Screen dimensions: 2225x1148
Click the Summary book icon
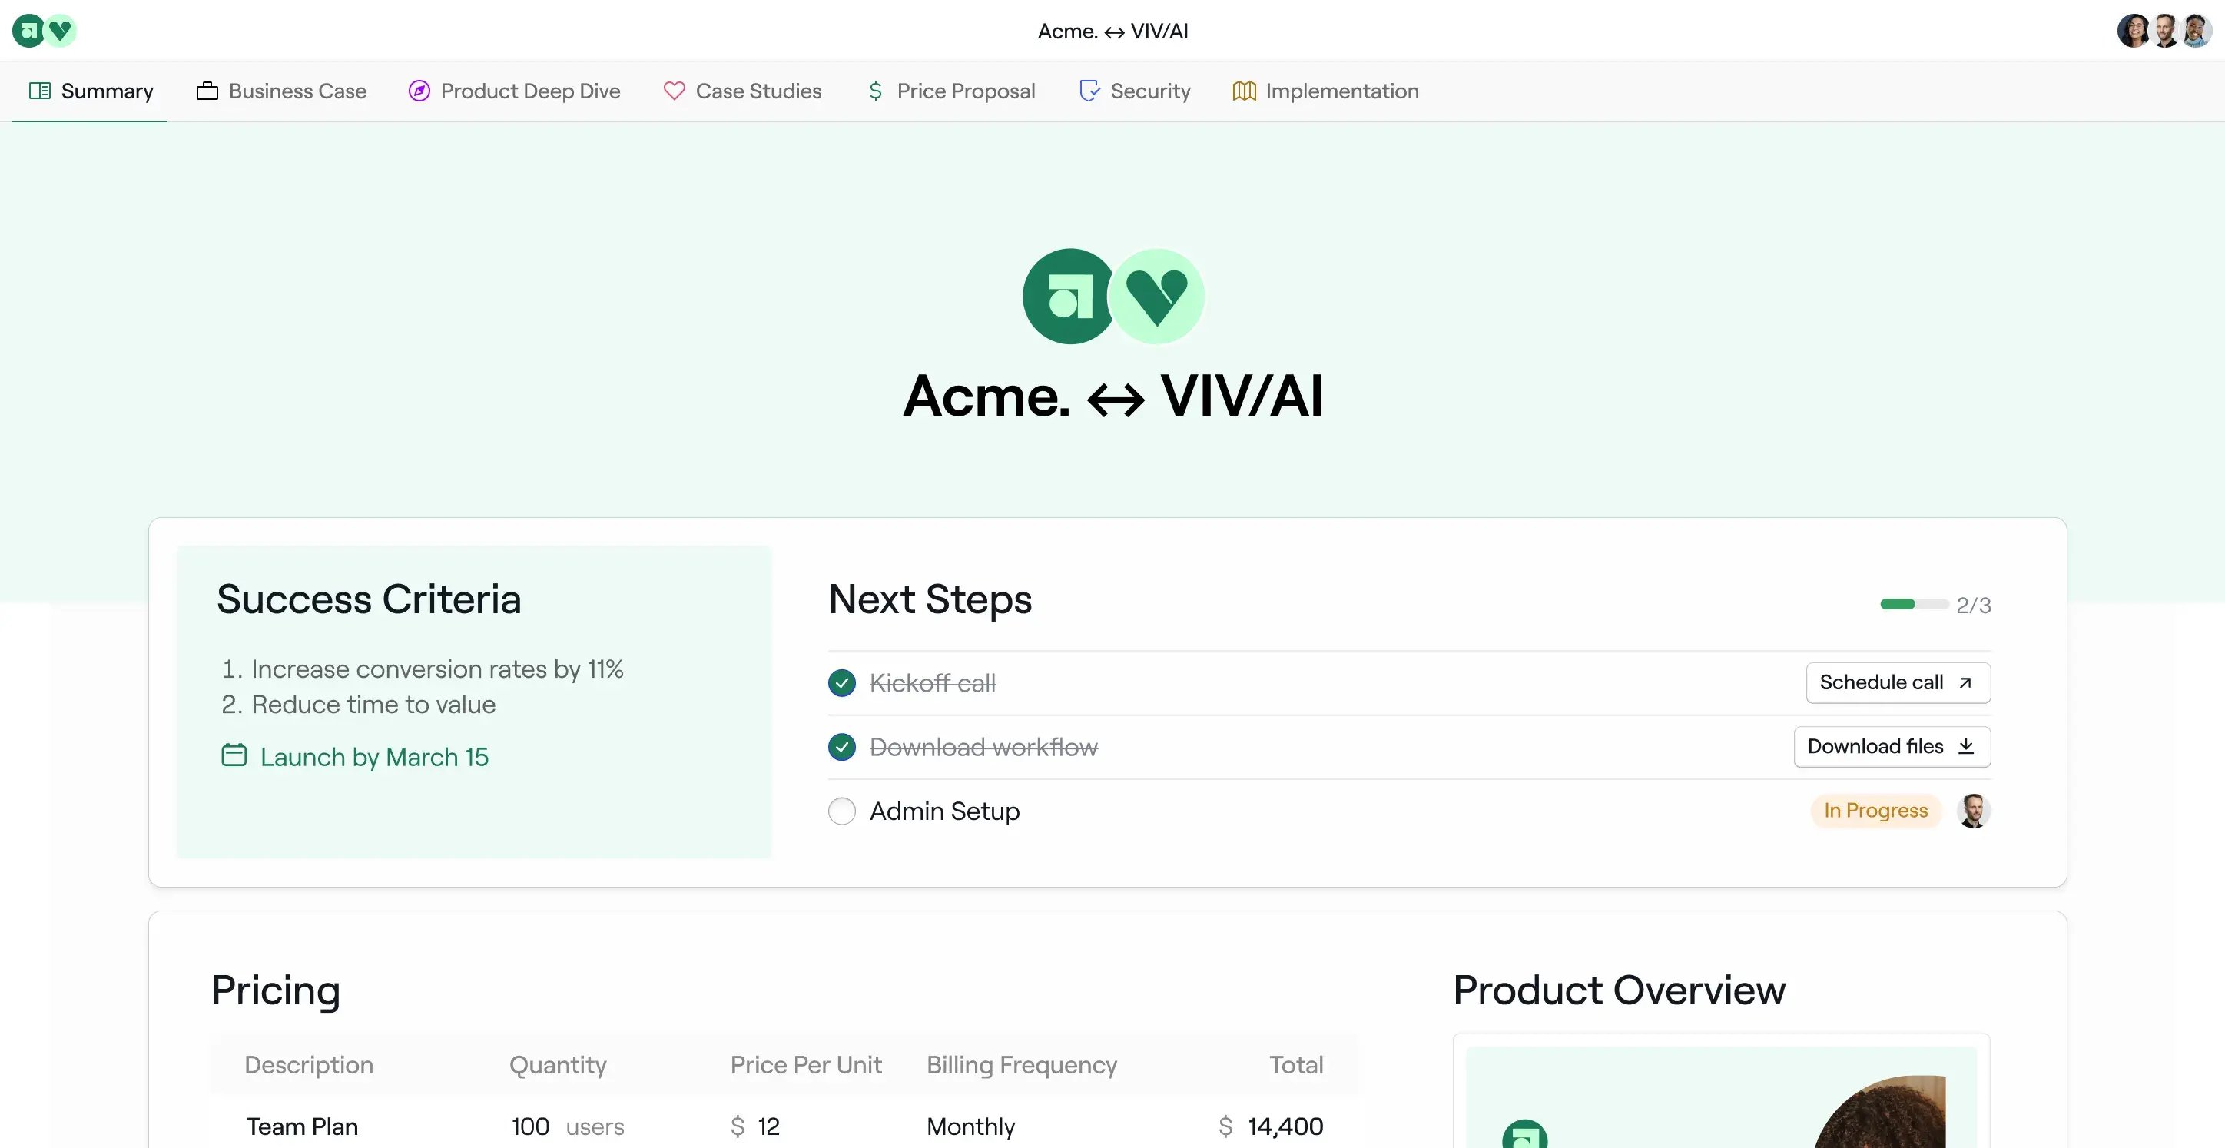click(x=40, y=91)
